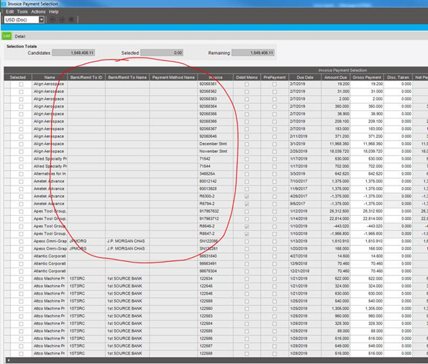Click the Invoice Payment Selection window icon
The height and width of the screenshot is (364, 428).
[x=3, y=4]
